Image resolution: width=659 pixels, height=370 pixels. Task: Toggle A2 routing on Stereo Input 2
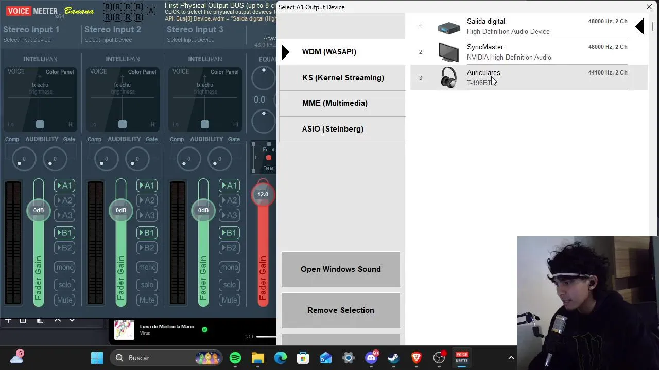pos(147,200)
